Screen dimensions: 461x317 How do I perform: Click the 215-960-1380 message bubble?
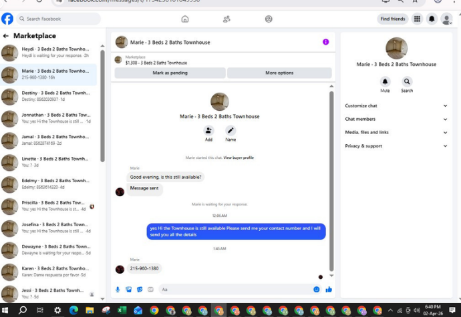click(144, 268)
